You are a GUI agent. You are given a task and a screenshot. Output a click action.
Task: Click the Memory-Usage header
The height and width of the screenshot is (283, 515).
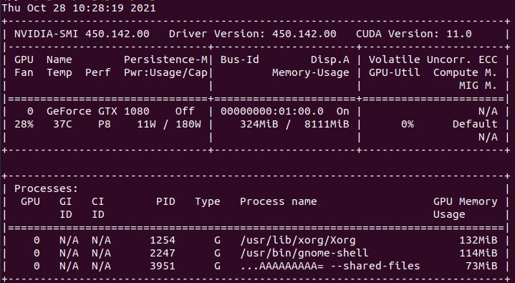click(311, 73)
